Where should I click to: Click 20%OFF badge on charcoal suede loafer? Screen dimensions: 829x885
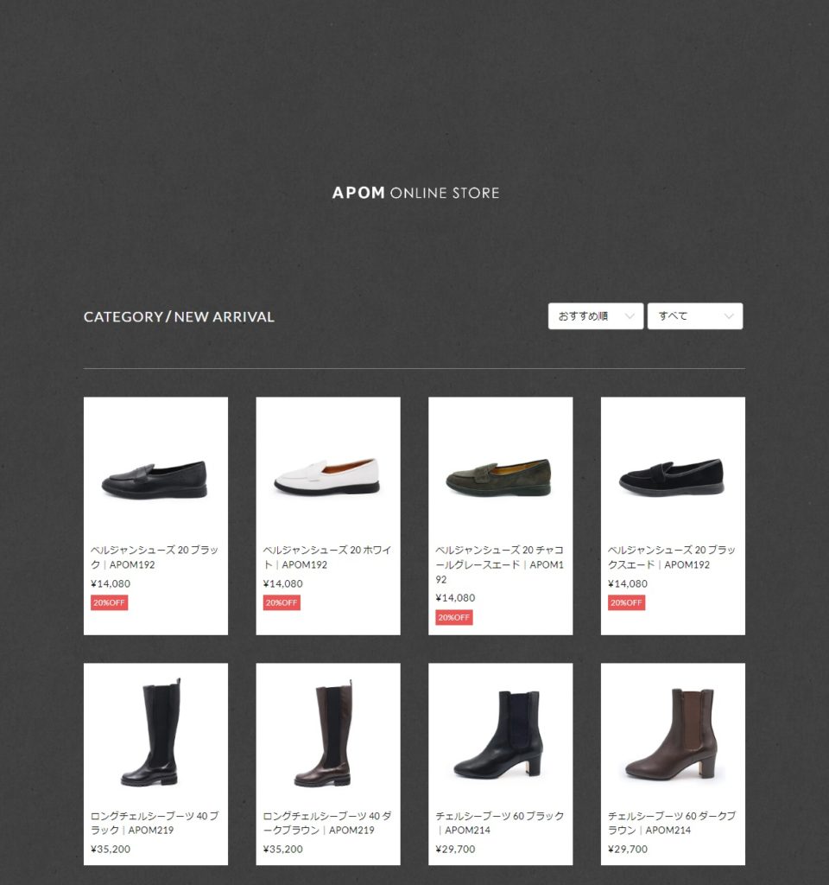(454, 617)
